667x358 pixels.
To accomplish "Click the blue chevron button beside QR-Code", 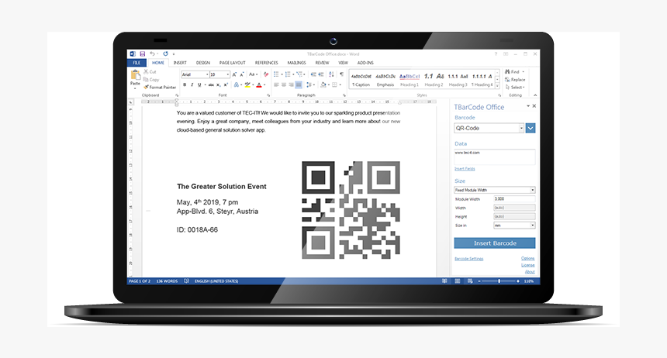I will click(530, 128).
